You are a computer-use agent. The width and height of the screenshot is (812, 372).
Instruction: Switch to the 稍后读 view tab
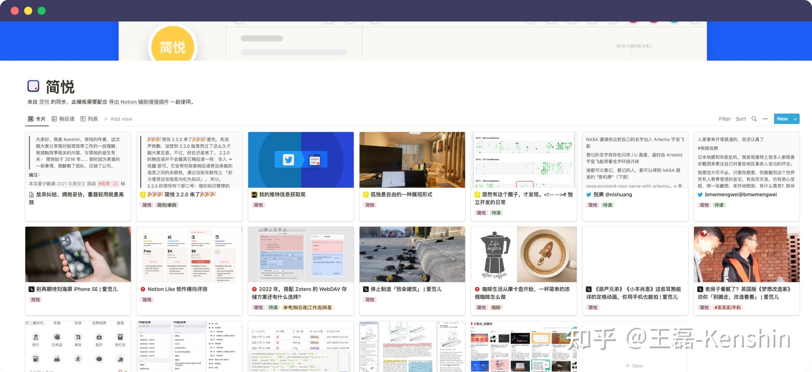coord(63,119)
